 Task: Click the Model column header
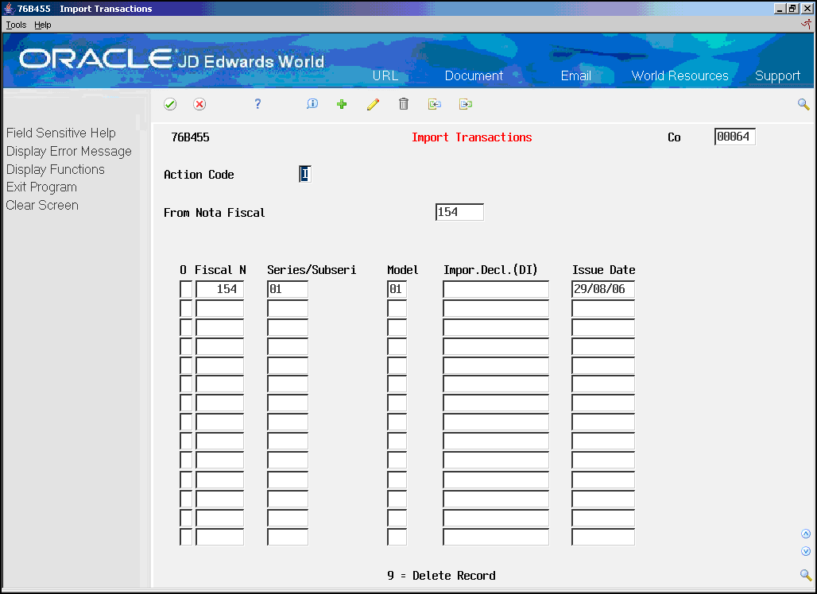402,270
